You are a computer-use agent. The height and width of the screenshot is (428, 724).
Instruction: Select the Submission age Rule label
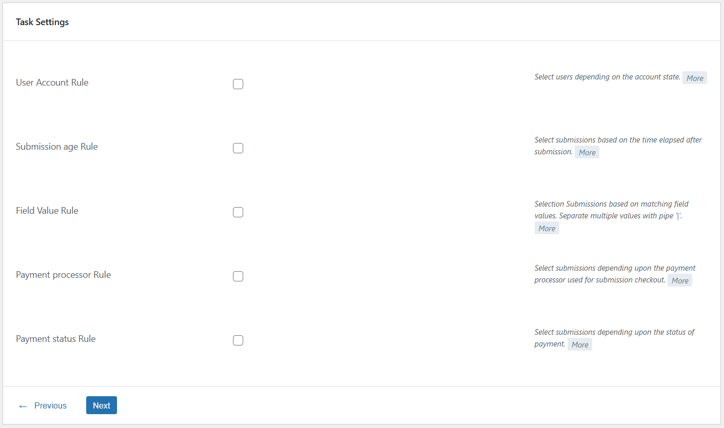[57, 147]
